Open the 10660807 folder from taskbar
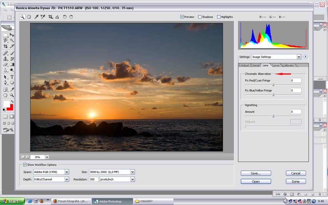 coord(154,201)
